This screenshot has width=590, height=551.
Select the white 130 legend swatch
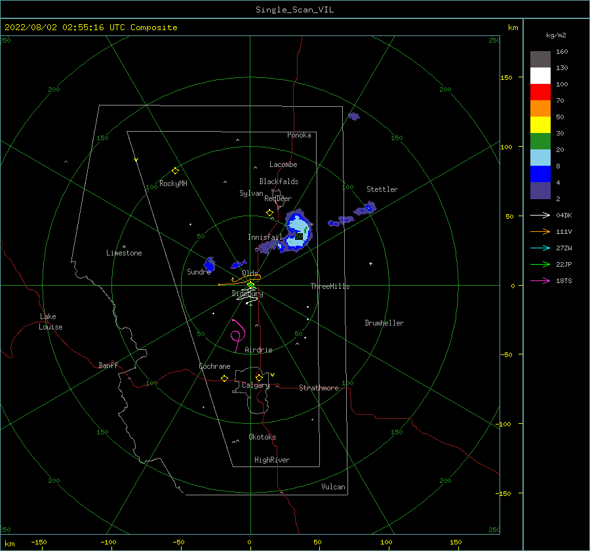point(540,76)
